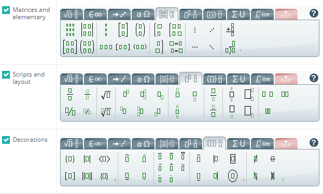Insert left-right arrow accent above
This screenshot has width=323, height=194.
coord(182,156)
